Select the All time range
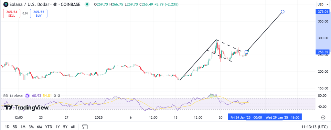 73,126
